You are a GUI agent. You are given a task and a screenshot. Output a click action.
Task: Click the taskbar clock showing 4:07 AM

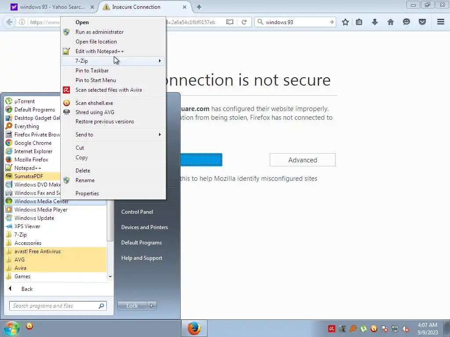click(428, 329)
